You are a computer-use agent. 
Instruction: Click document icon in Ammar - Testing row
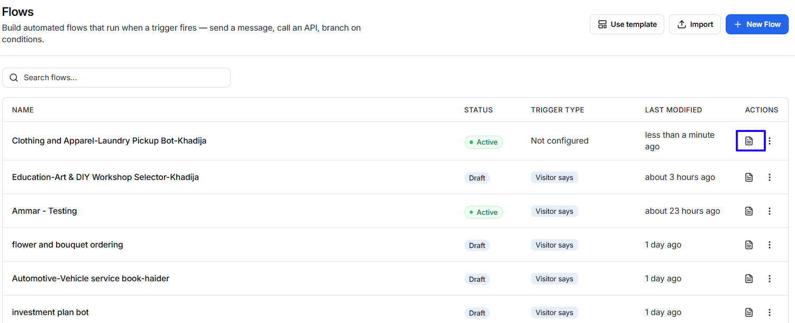coord(748,211)
